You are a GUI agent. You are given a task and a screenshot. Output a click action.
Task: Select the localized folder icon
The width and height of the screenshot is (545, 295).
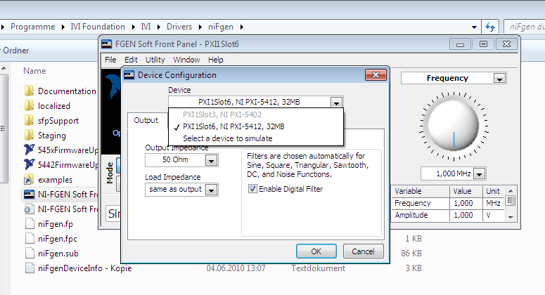[x=30, y=106]
